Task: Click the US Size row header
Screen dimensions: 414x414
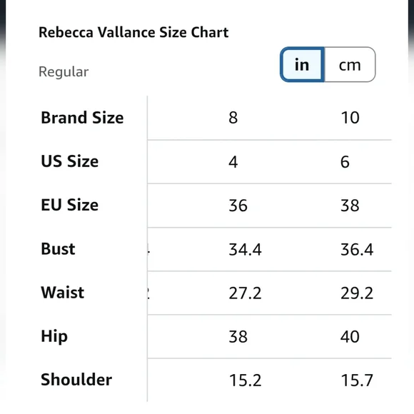Action: point(70,161)
